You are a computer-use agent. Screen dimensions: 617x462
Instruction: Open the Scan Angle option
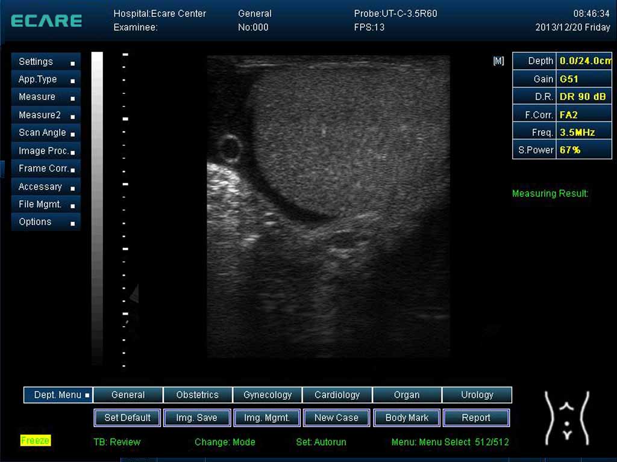click(46, 133)
